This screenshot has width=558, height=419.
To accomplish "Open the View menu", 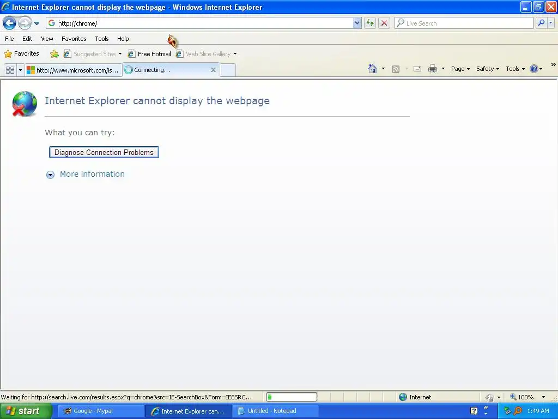I will 47,39.
